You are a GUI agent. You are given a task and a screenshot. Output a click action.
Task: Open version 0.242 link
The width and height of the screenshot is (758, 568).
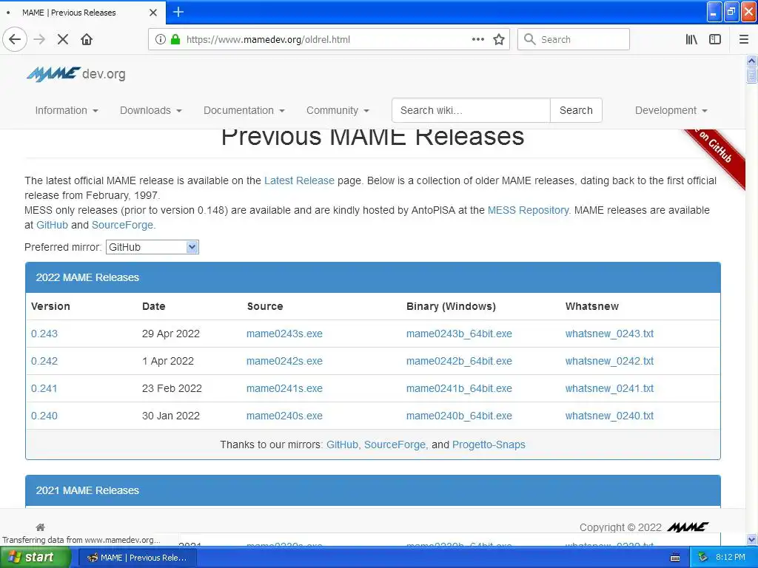[x=44, y=361]
